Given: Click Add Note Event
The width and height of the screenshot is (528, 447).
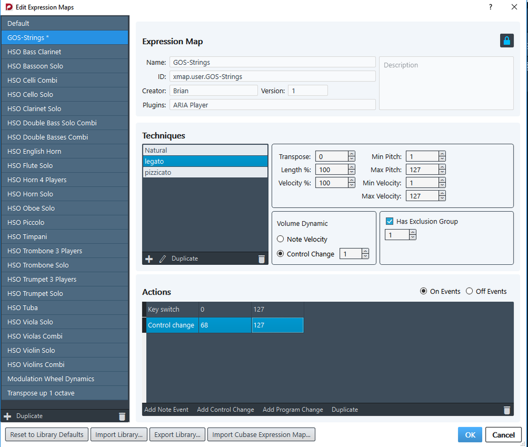Looking at the screenshot, I should (167, 410).
